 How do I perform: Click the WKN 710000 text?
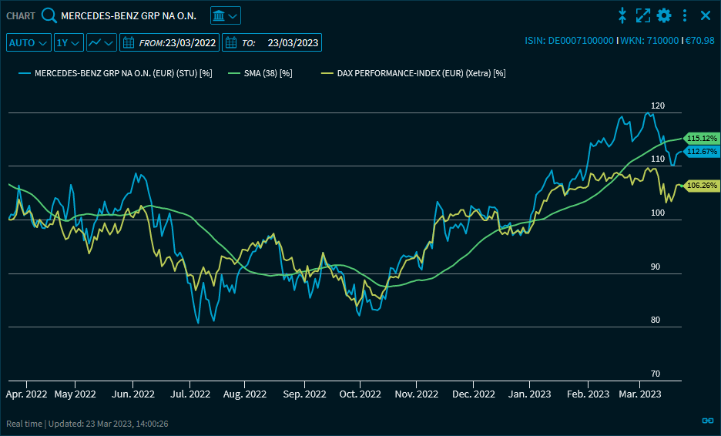click(649, 41)
